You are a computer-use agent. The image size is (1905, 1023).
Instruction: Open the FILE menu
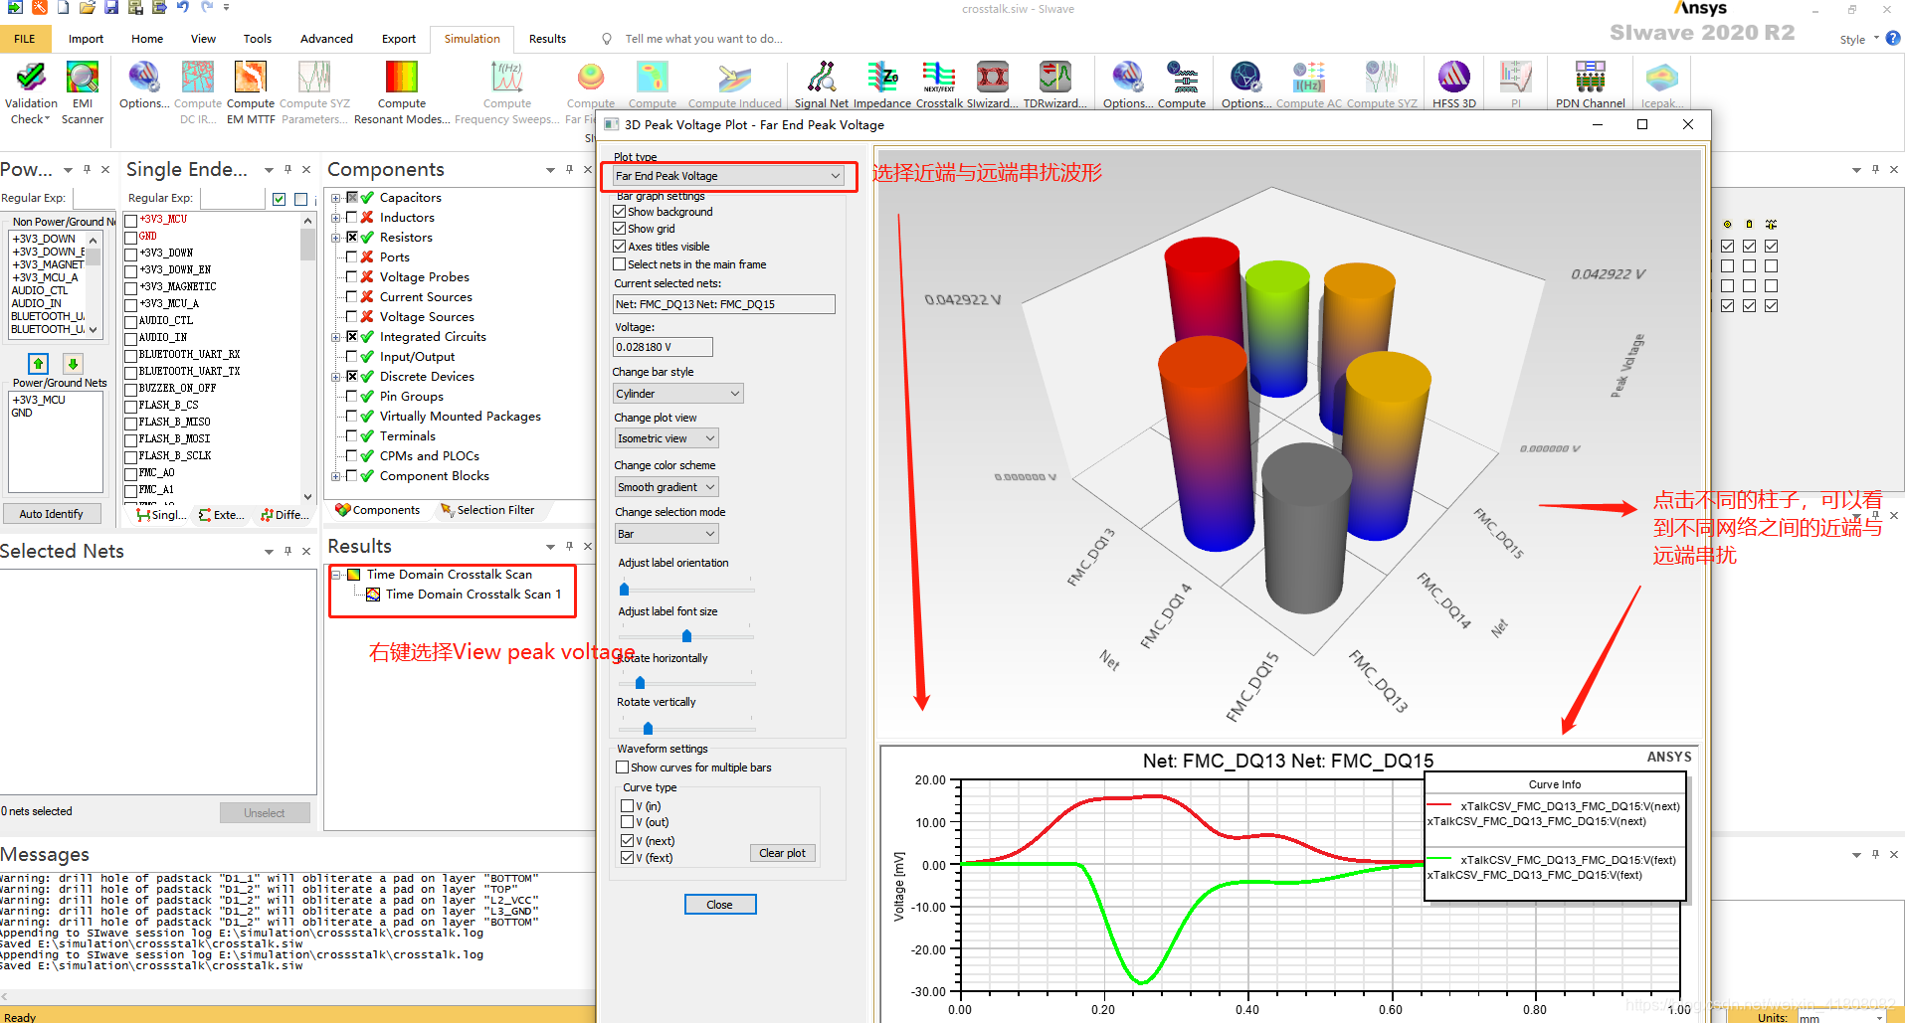click(25, 39)
